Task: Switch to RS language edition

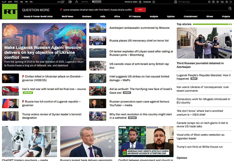Action: click(31, 2)
